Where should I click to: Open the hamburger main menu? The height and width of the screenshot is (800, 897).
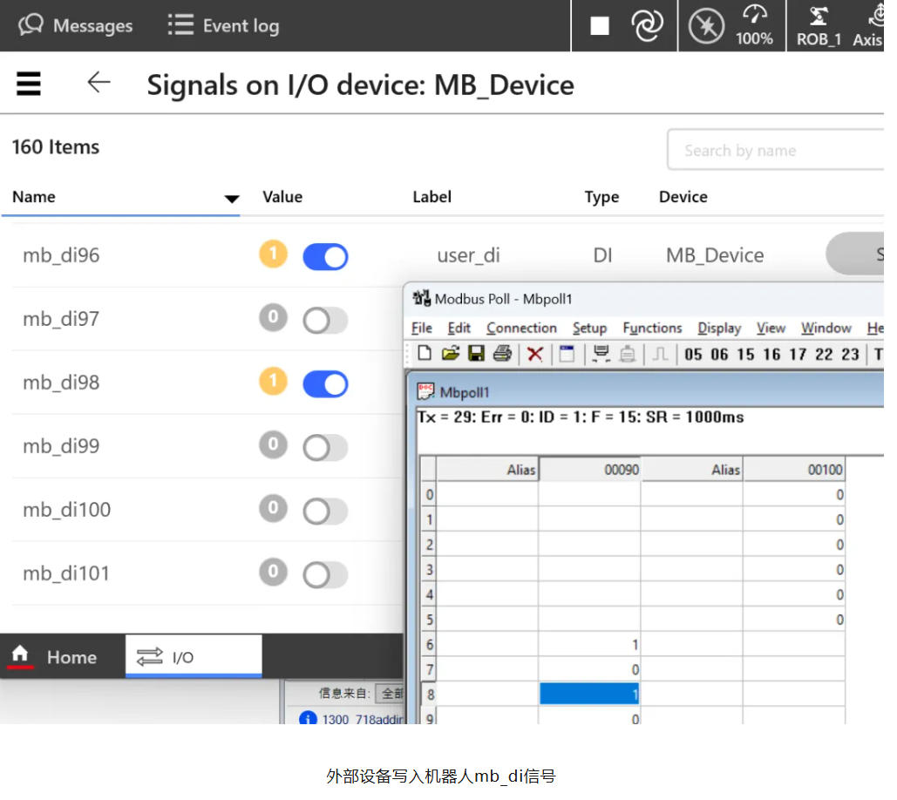pyautogui.click(x=29, y=84)
